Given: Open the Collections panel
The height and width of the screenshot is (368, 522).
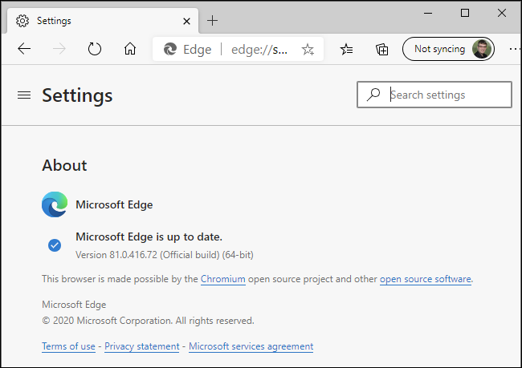Looking at the screenshot, I should (382, 50).
